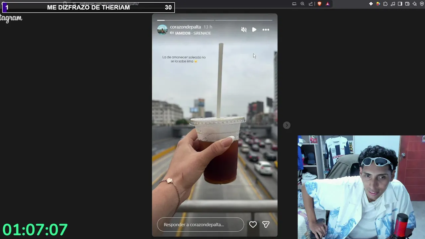
Task: Open the media control music note icon
Action: [x=393, y=4]
